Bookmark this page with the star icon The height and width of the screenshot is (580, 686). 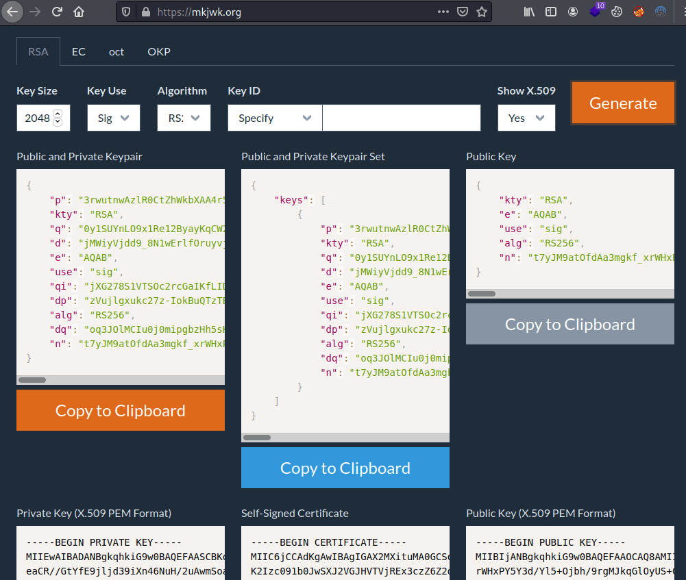tap(482, 12)
